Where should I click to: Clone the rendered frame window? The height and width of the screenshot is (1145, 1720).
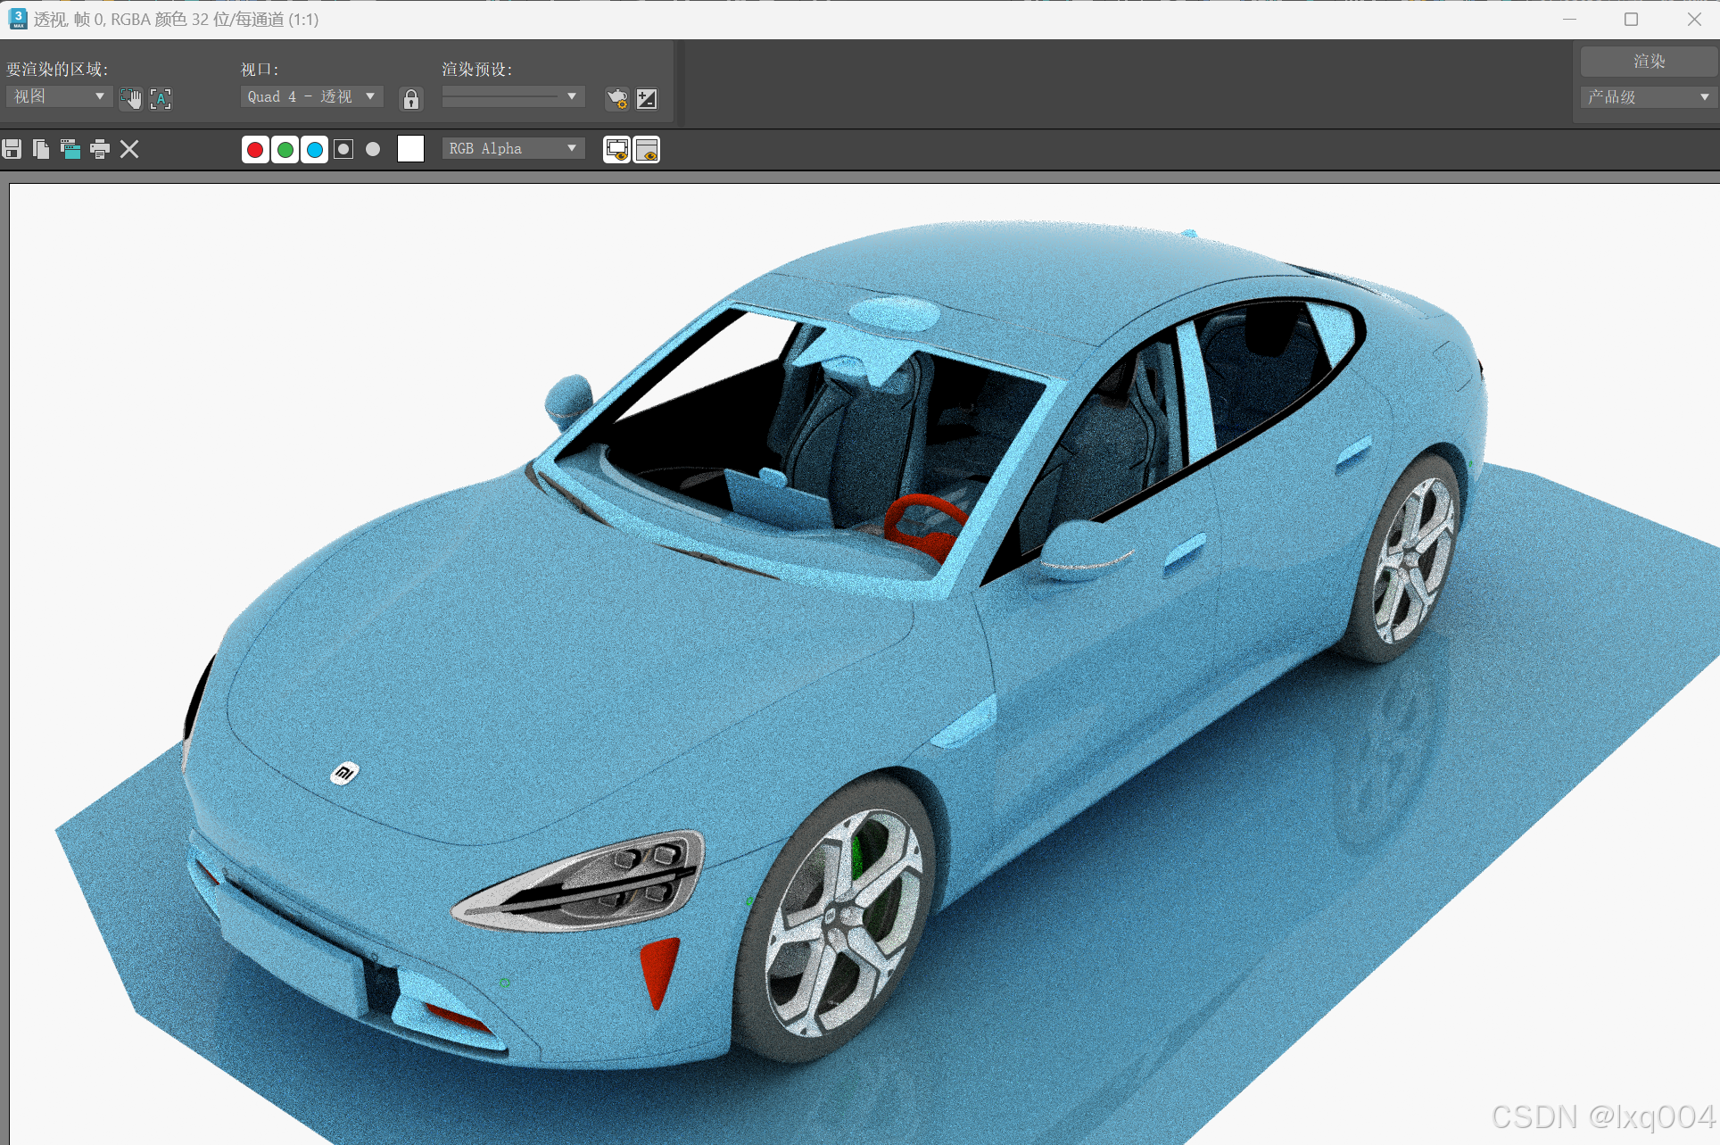[70, 149]
